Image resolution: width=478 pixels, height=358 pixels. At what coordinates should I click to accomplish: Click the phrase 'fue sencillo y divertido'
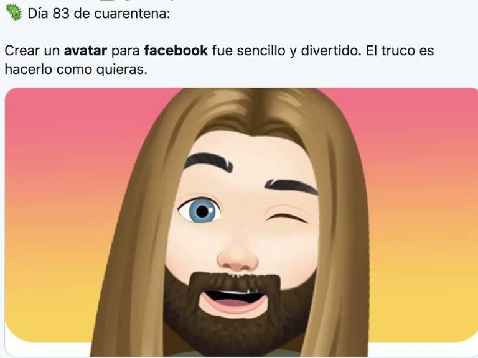285,51
